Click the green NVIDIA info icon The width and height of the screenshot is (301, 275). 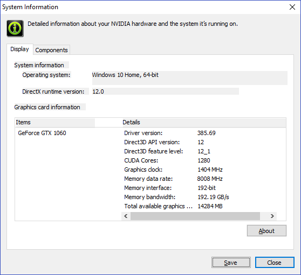pyautogui.click(x=15, y=29)
